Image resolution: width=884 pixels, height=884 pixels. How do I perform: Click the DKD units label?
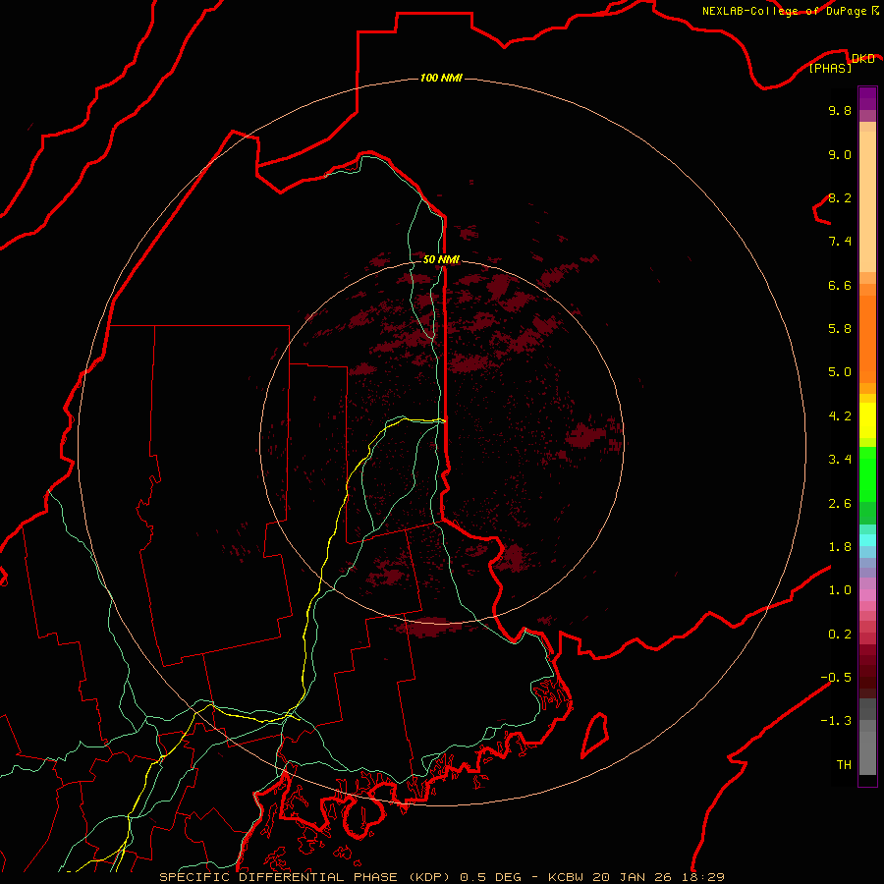tap(862, 58)
